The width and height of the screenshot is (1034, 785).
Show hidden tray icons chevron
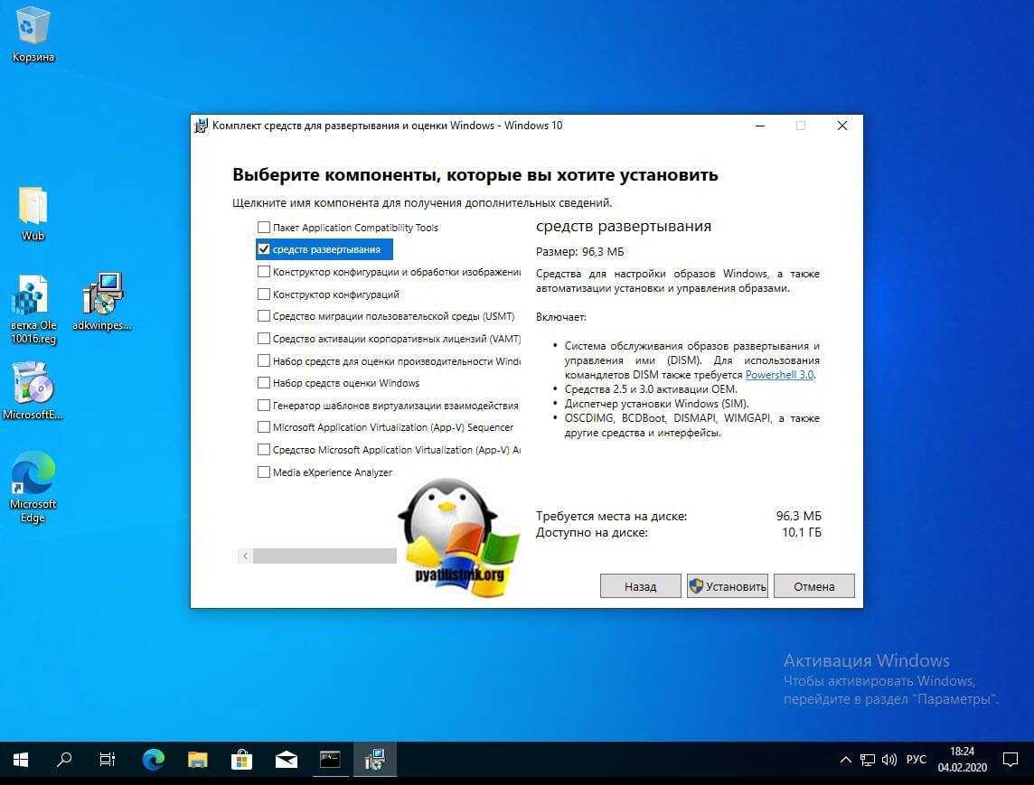(845, 760)
